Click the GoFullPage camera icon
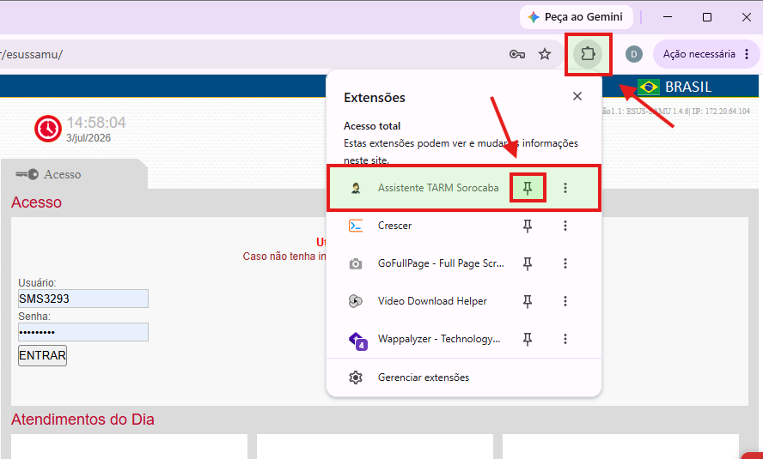763x459 pixels. [x=356, y=263]
